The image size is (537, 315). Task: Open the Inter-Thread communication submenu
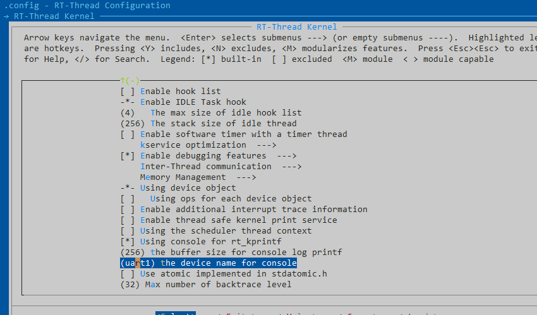220,167
